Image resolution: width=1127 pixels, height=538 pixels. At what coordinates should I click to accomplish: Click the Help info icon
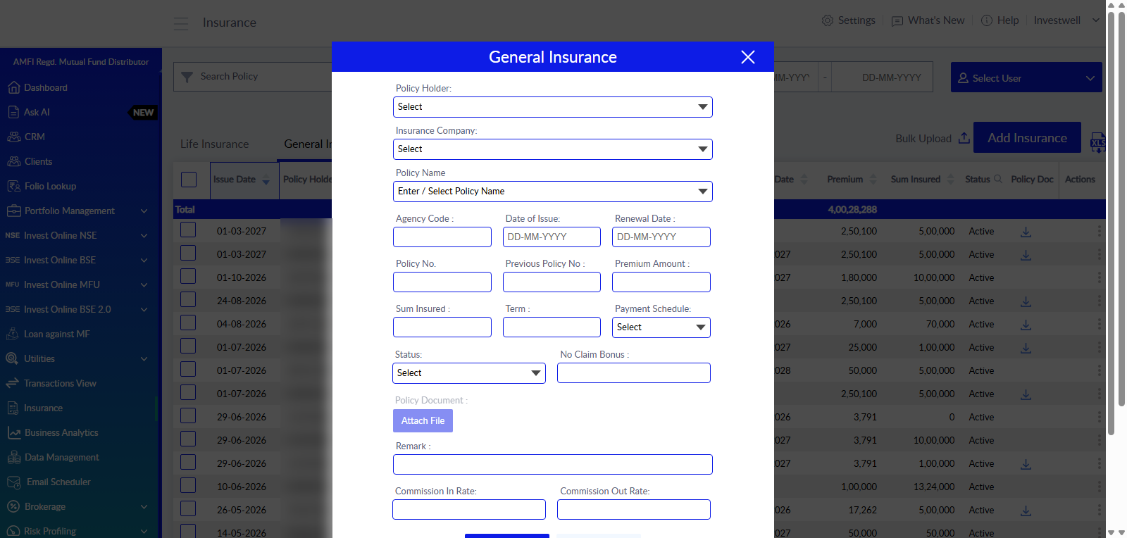987,20
